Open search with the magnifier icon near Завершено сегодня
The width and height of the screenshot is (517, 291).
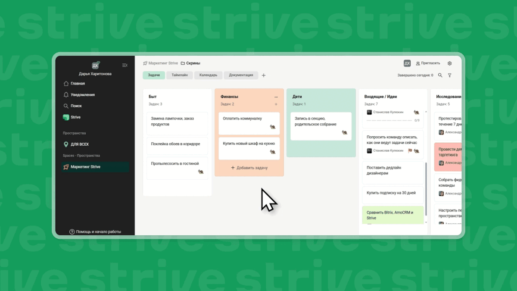pyautogui.click(x=440, y=75)
